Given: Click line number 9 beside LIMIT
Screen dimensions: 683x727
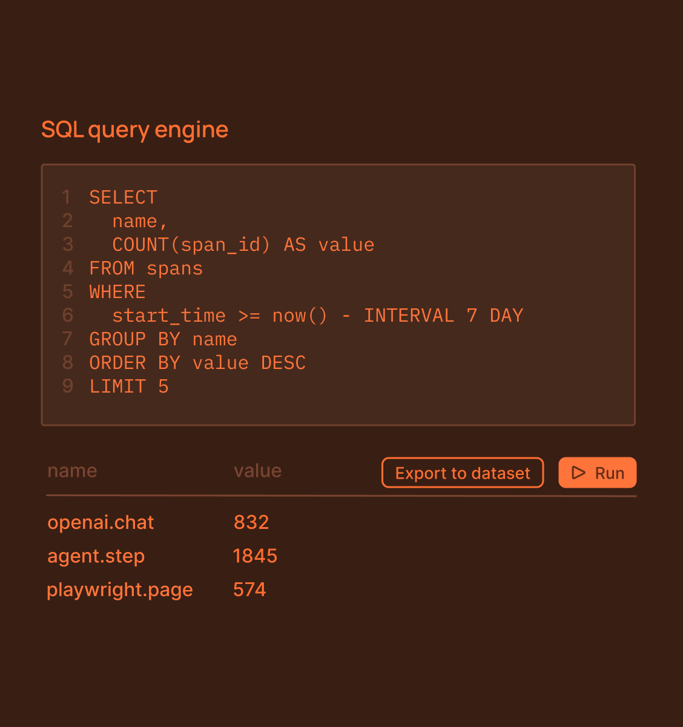Looking at the screenshot, I should pyautogui.click(x=67, y=386).
